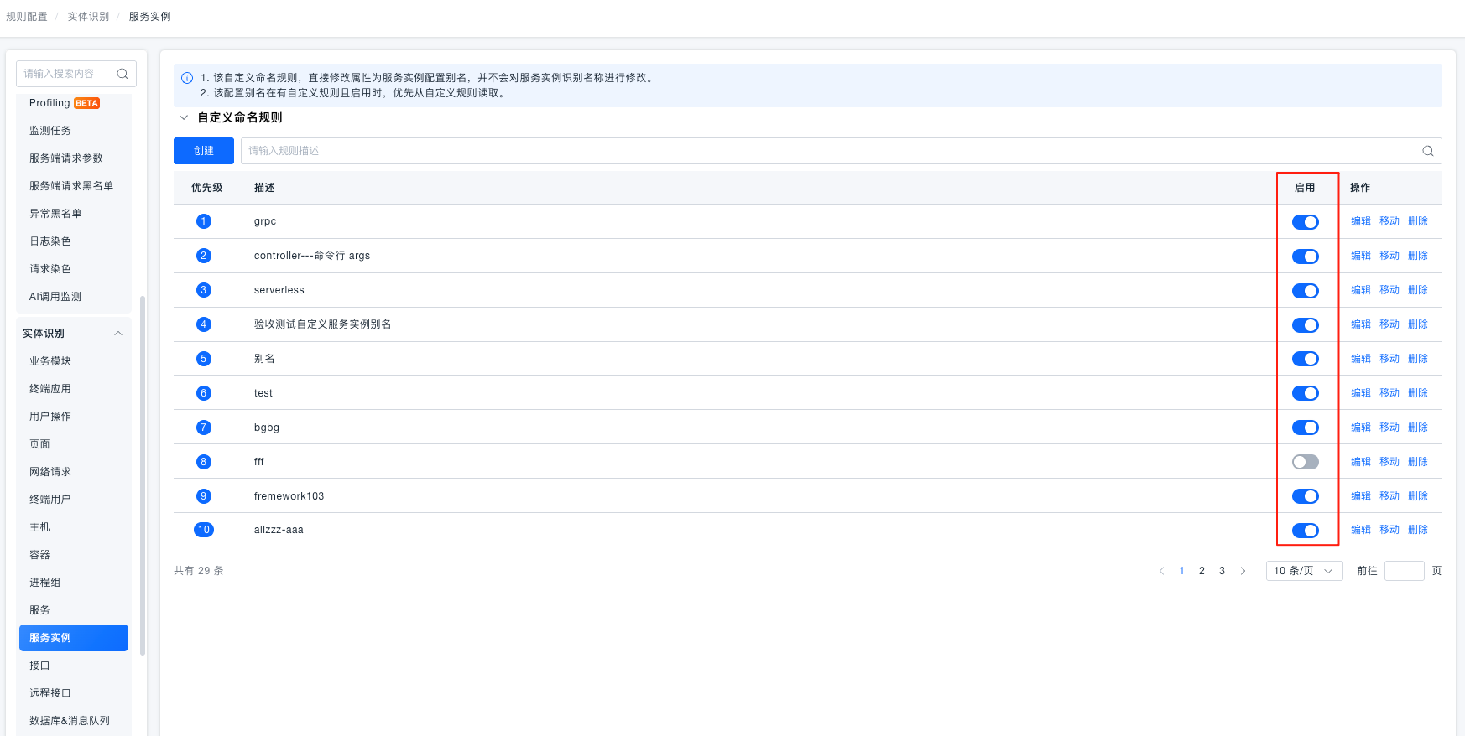Click the BETA badge next to Profiling
Image resolution: width=1465 pixels, height=736 pixels.
87,103
